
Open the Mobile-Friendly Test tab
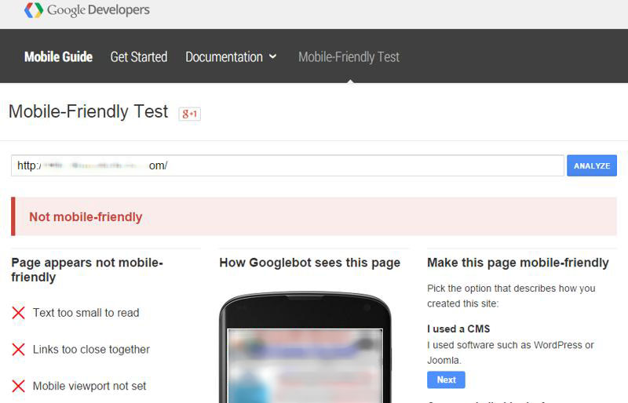(349, 56)
